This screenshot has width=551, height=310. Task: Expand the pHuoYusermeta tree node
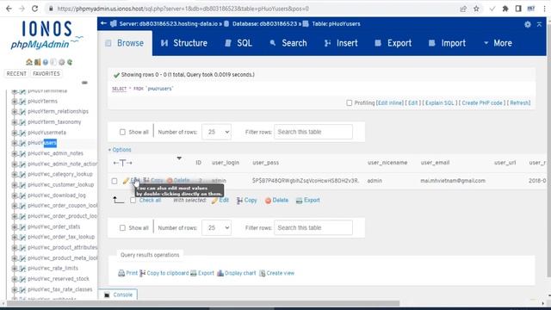coord(15,133)
